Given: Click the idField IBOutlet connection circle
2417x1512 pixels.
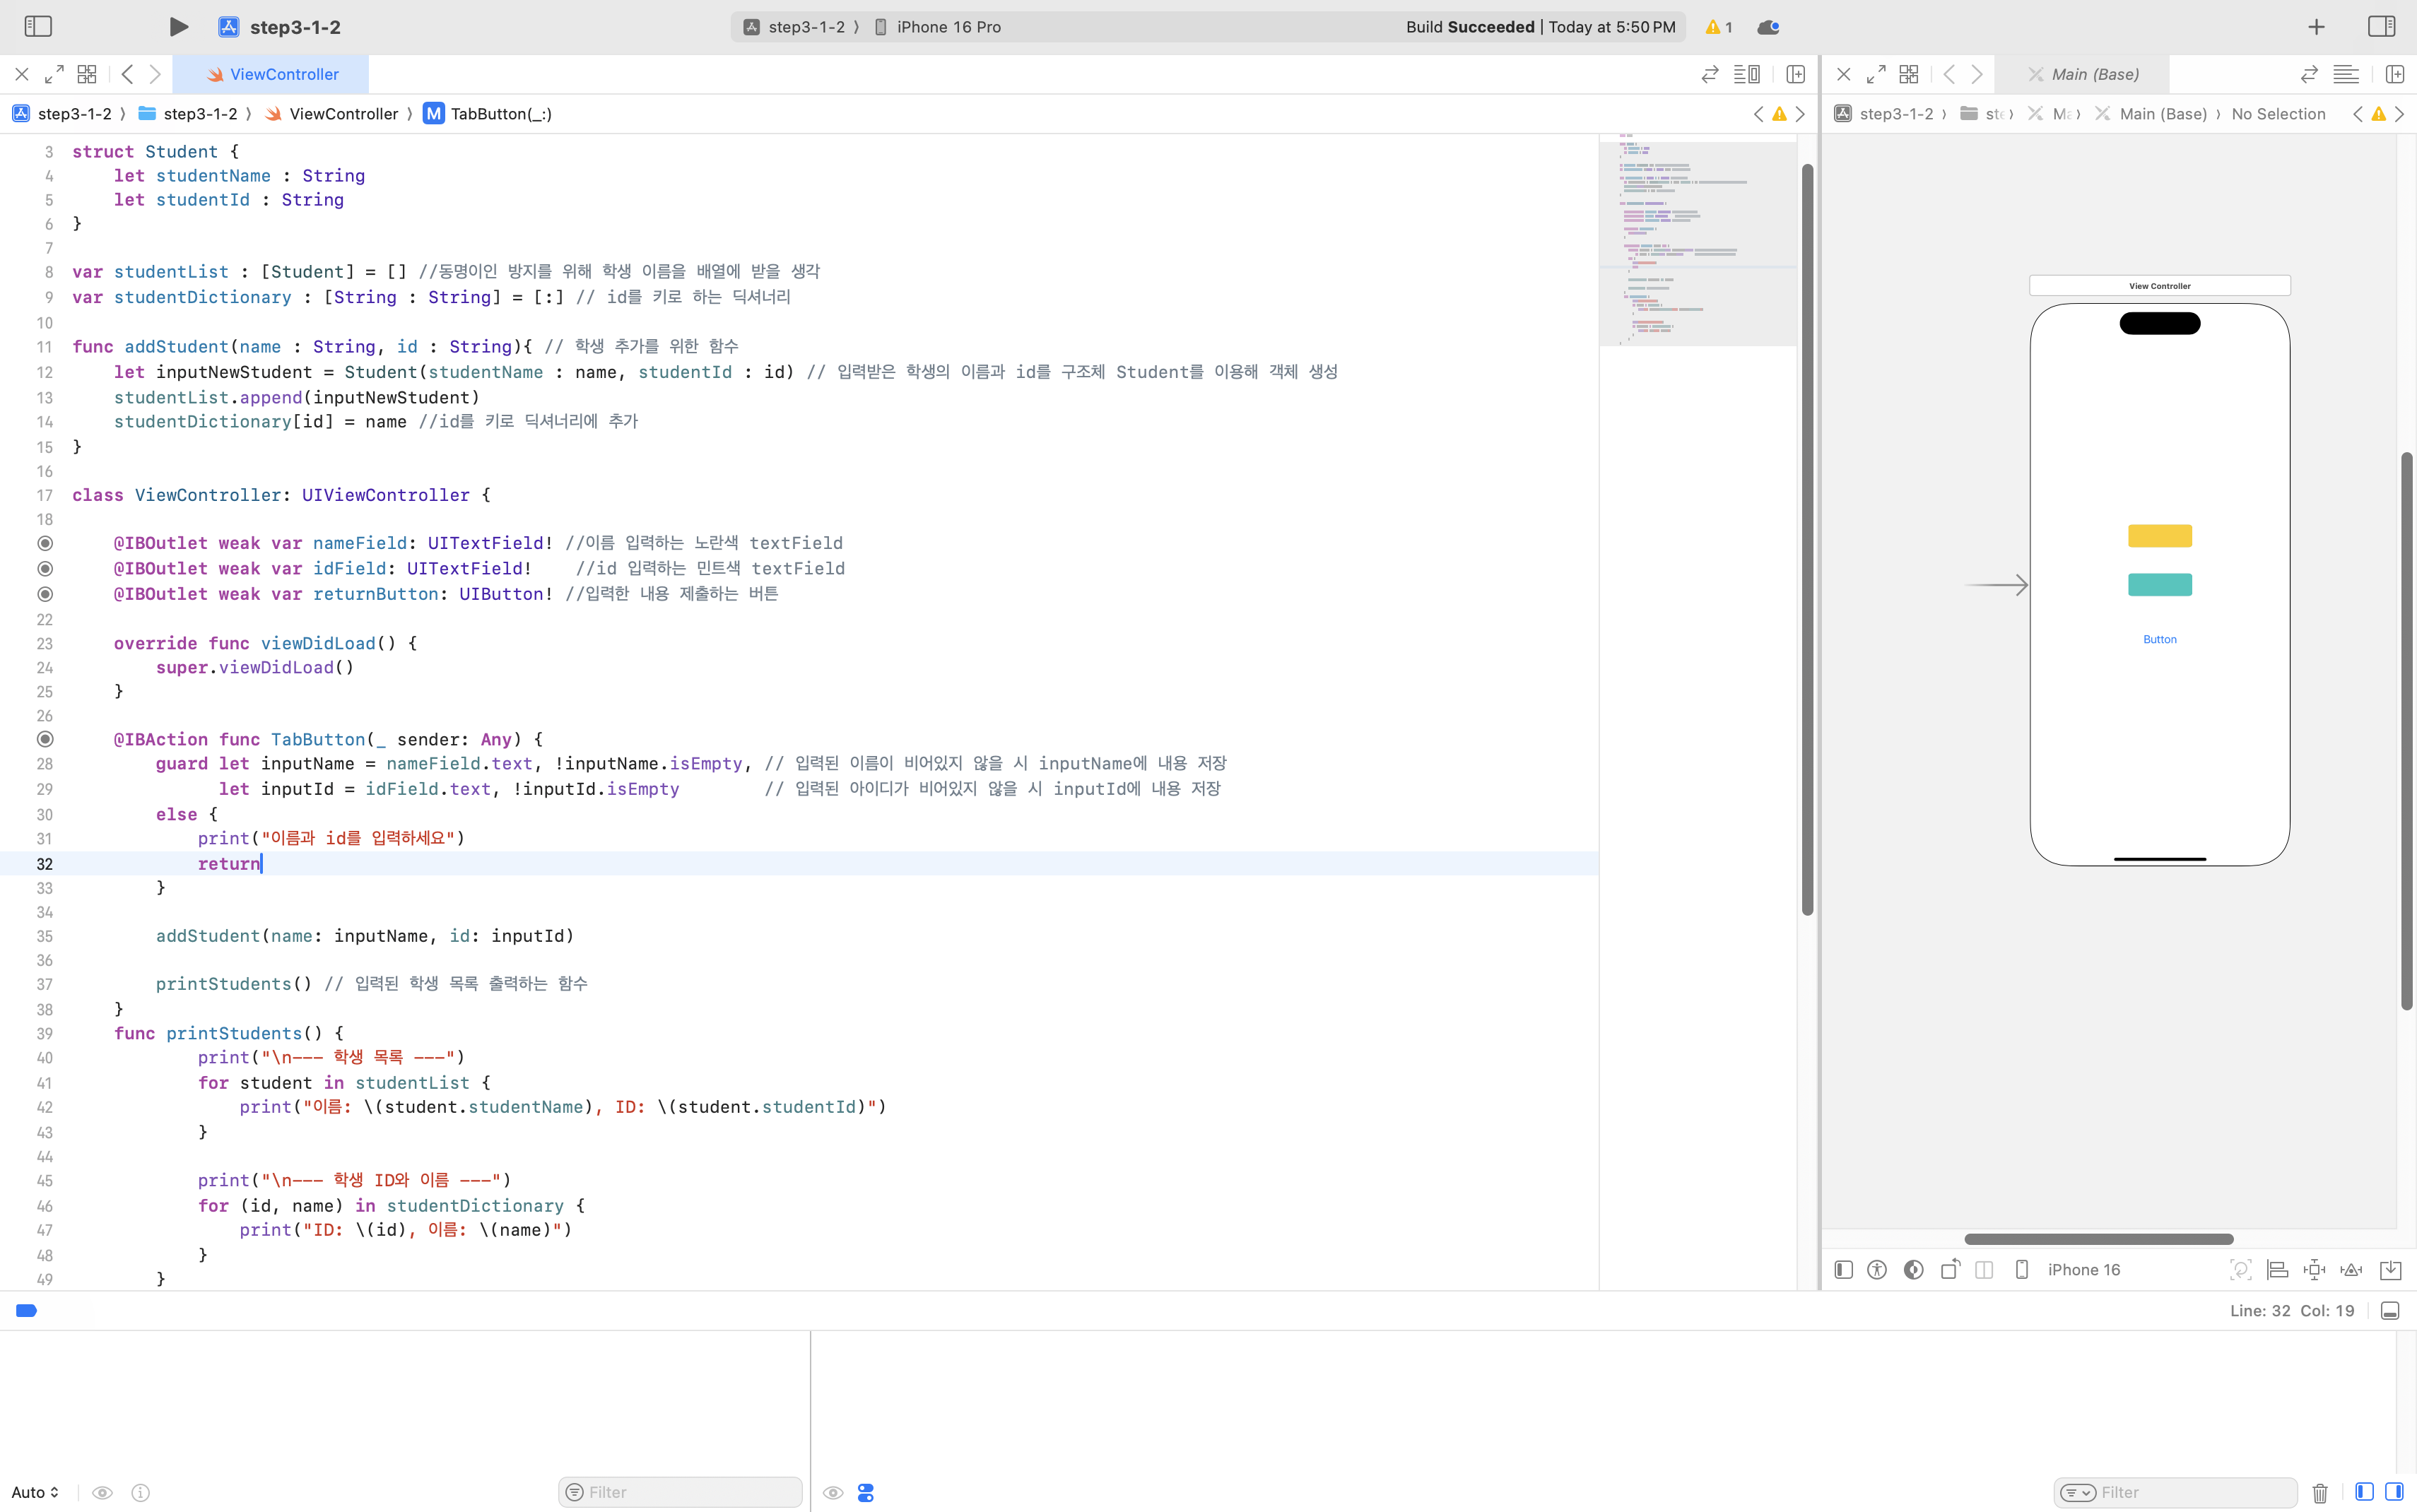Looking at the screenshot, I should pyautogui.click(x=45, y=568).
